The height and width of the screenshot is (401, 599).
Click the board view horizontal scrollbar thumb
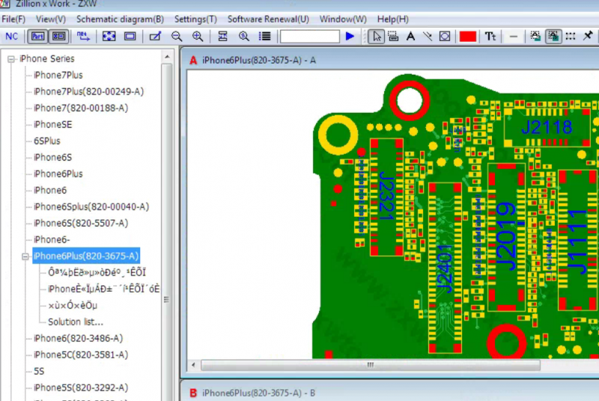coord(371,365)
